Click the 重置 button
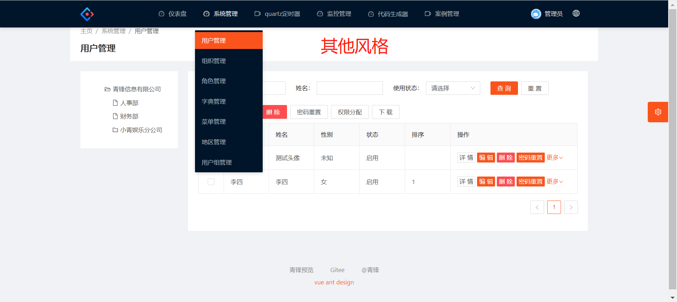This screenshot has width=677, height=302. 535,88
